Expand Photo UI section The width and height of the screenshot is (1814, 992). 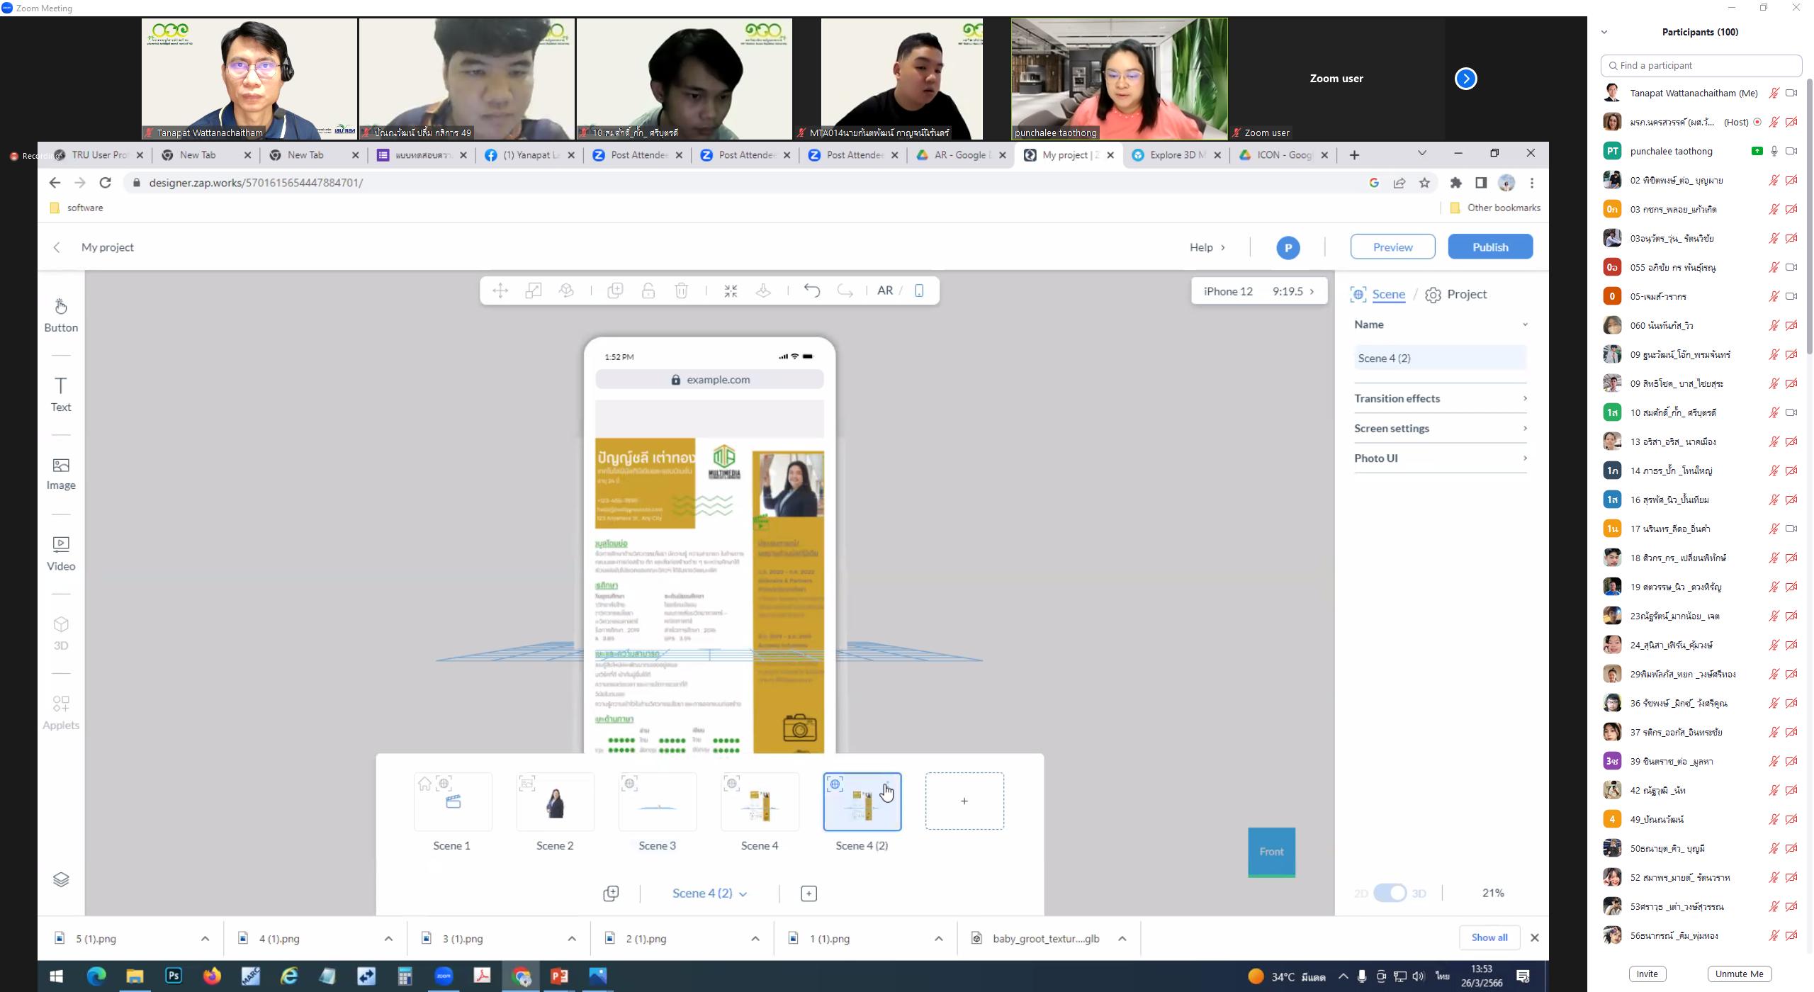pyautogui.click(x=1440, y=458)
